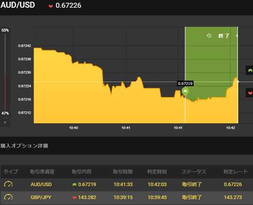This screenshot has width=253, height=205.
Task: Select the GBP/JPY asset in trade table
Action: 41,198
